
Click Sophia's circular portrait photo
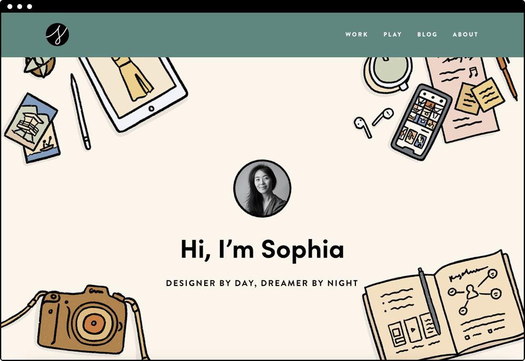coord(262,189)
